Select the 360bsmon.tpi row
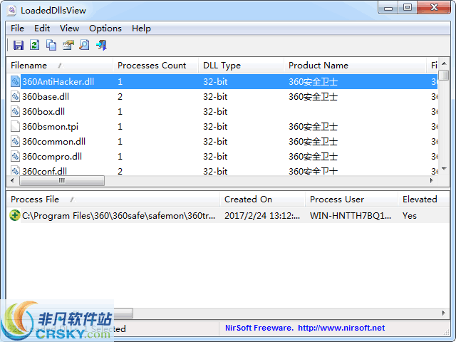The image size is (456, 342). pyautogui.click(x=222, y=127)
